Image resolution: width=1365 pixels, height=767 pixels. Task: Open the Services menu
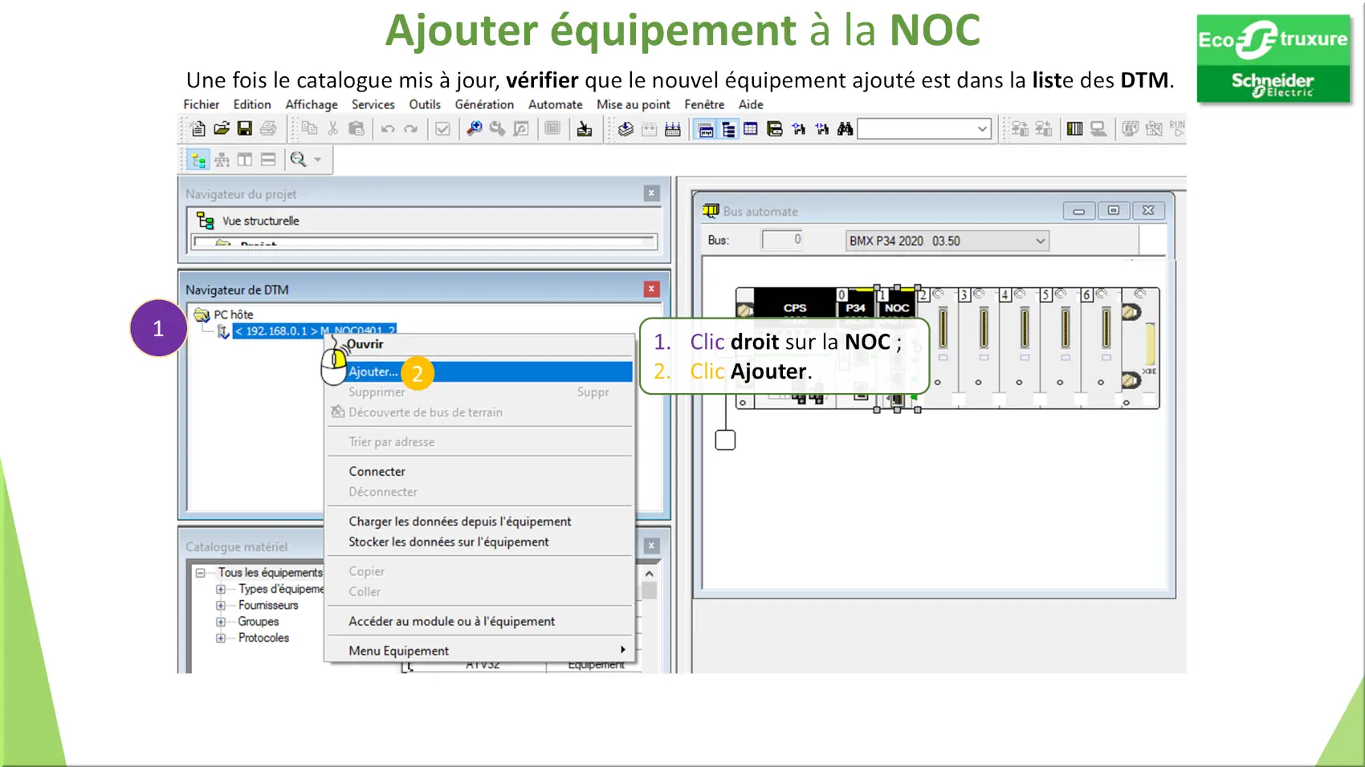tap(373, 104)
